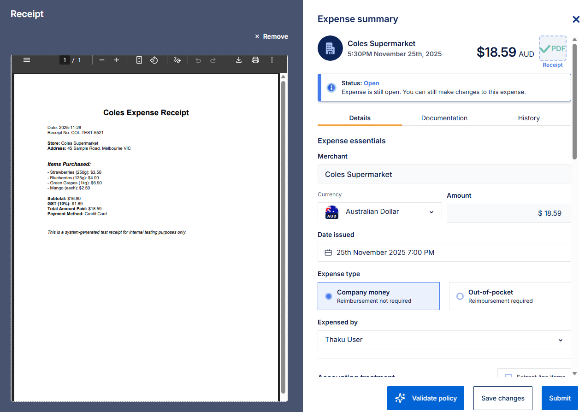This screenshot has height=412, width=585.
Task: Zoom in the receipt PDF
Action: (x=117, y=60)
